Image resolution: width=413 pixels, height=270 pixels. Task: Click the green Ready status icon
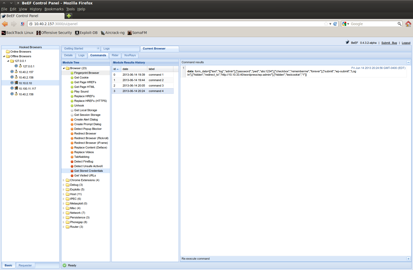point(64,265)
